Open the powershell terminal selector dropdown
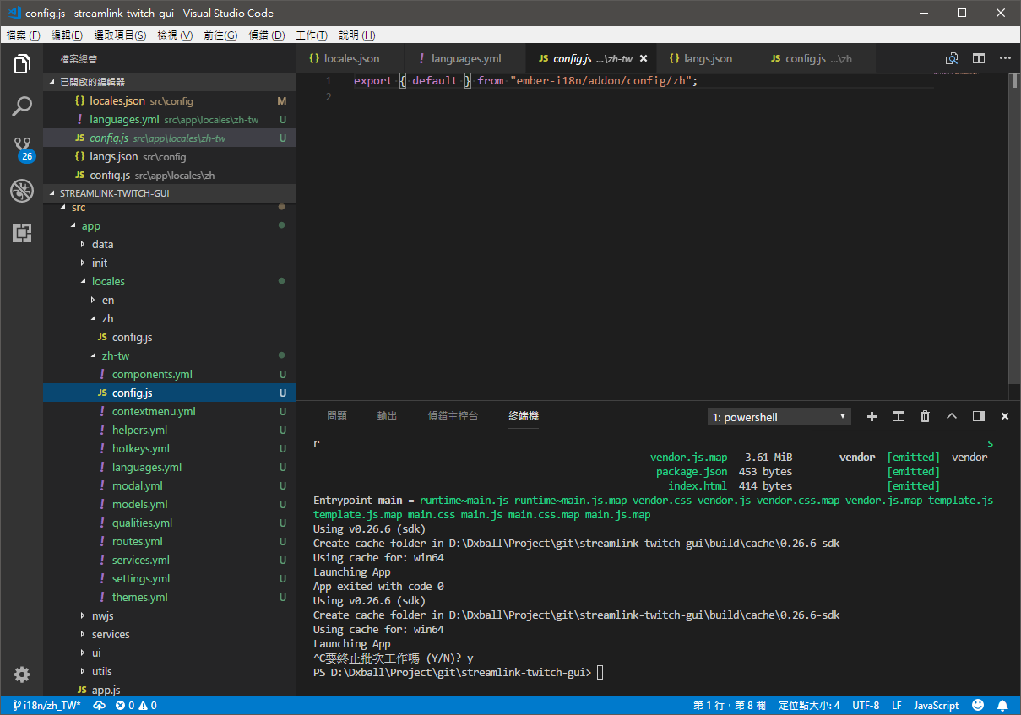 tap(779, 417)
